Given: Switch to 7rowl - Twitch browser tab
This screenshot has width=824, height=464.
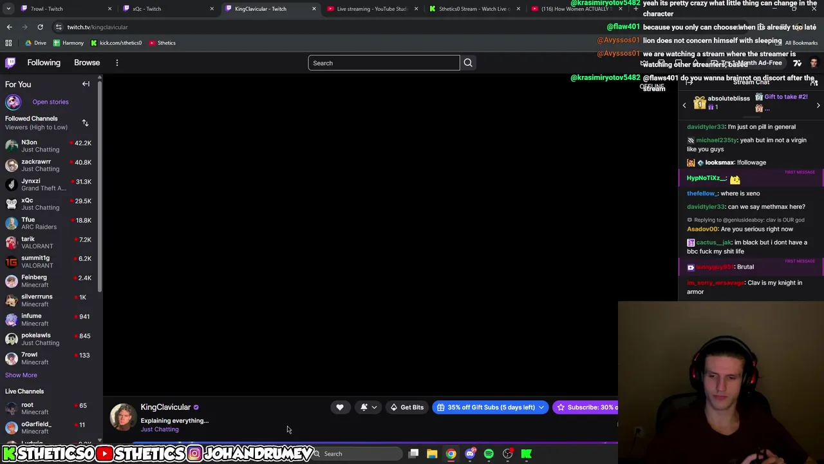Looking at the screenshot, I should click(x=64, y=9).
